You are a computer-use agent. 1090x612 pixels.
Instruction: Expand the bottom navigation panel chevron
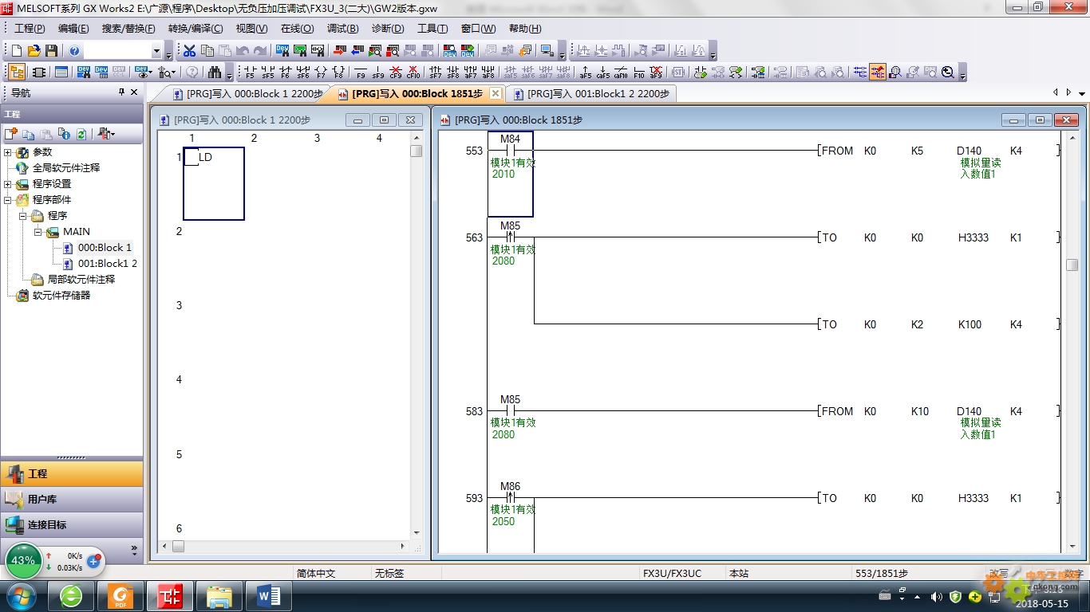[134, 550]
